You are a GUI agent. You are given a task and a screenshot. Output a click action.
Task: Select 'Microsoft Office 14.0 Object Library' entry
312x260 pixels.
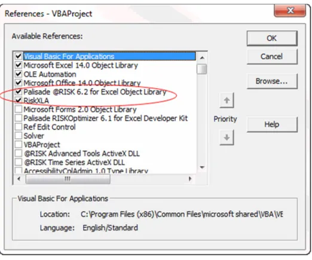[82, 83]
